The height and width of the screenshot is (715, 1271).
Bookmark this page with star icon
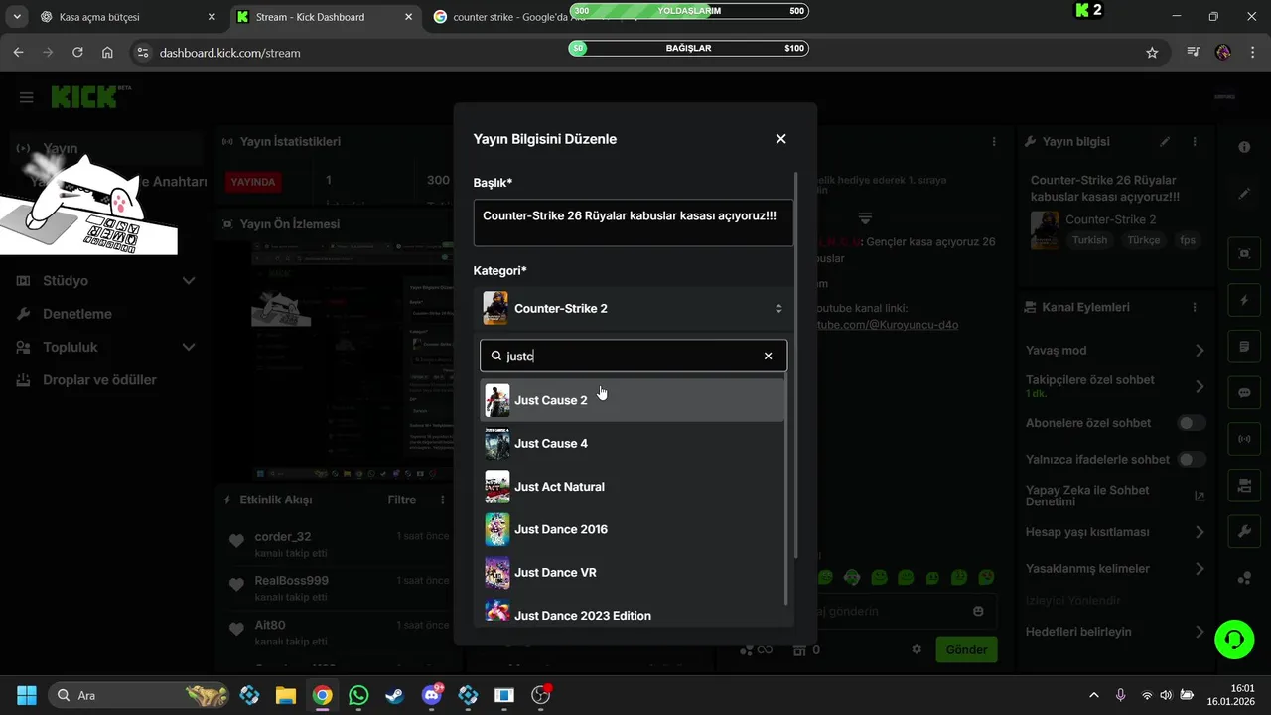tap(1152, 53)
